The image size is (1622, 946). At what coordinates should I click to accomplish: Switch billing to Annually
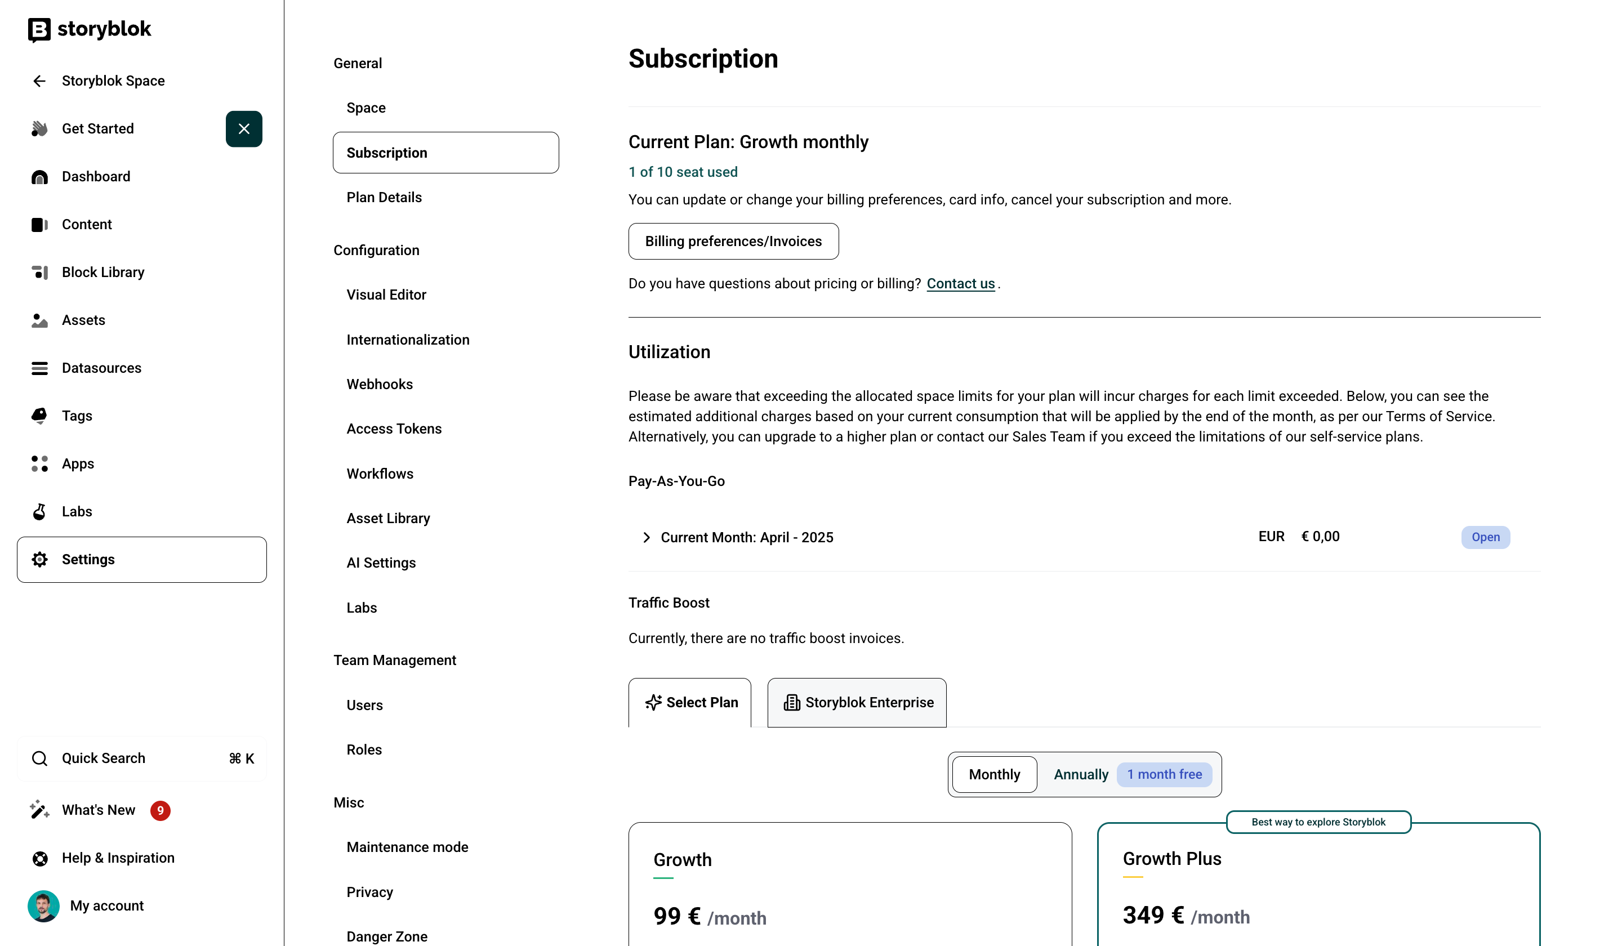[1081, 775]
